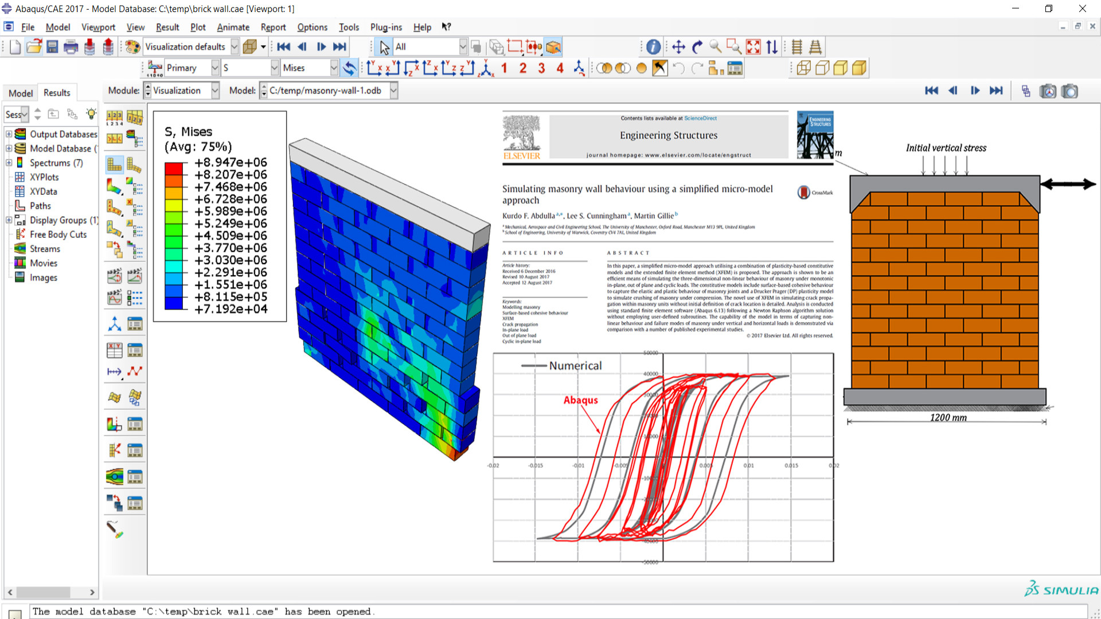Click the Plot Contours on Deformed Shape icon
This screenshot has height=619, width=1101.
click(114, 186)
